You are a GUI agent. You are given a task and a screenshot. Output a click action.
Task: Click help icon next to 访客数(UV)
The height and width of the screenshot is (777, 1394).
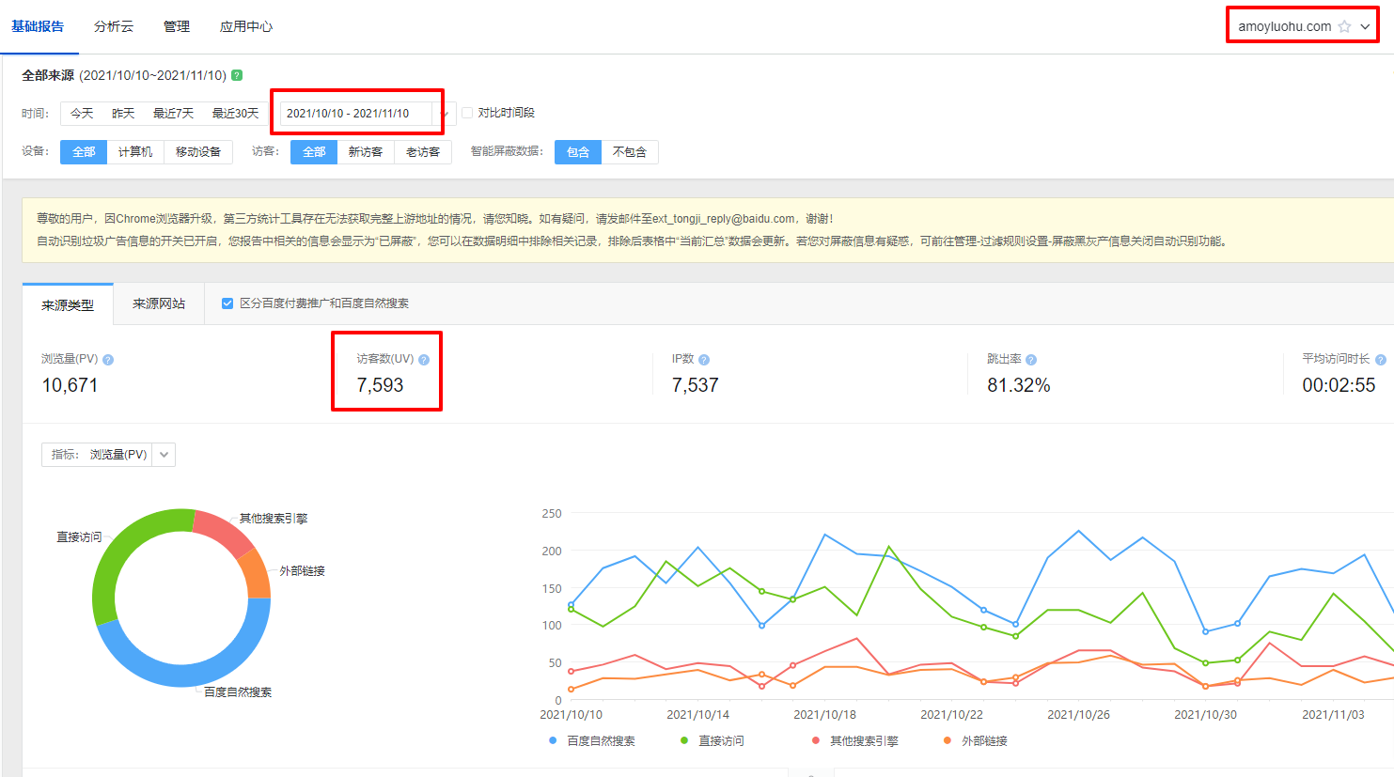pyautogui.click(x=424, y=360)
